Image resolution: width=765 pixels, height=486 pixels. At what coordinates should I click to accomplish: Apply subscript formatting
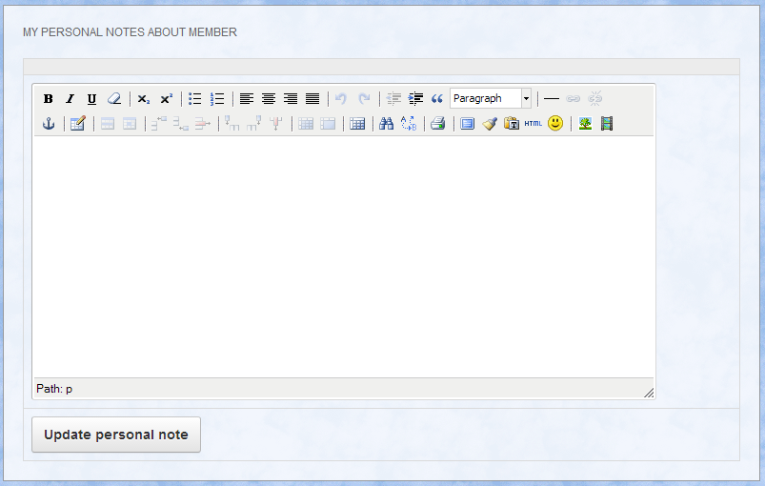tap(144, 99)
